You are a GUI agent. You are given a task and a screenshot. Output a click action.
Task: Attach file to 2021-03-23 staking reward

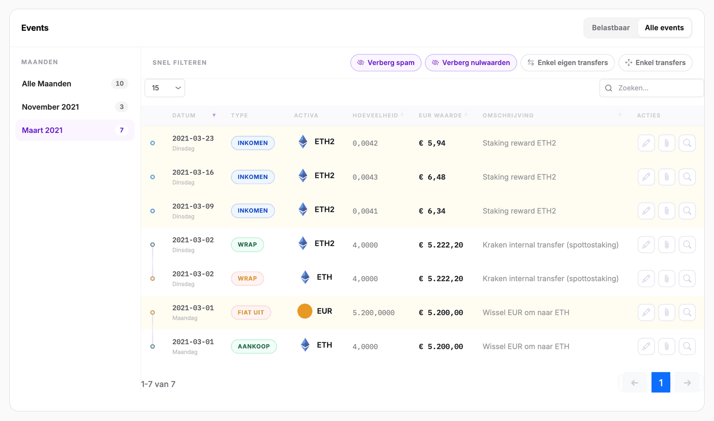(667, 143)
